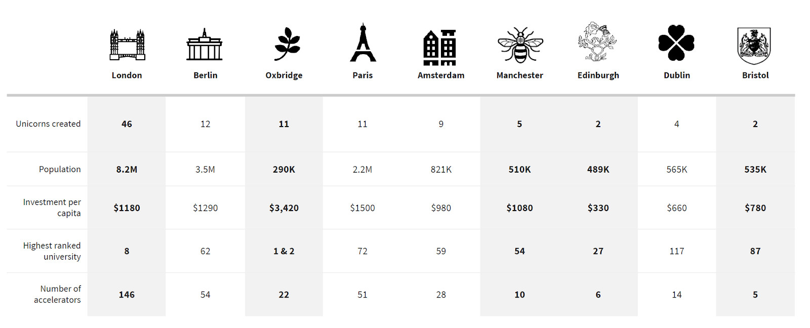Viewport: 810px width, 328px height.
Task: Click the Amsterdam city label
Action: click(x=441, y=75)
